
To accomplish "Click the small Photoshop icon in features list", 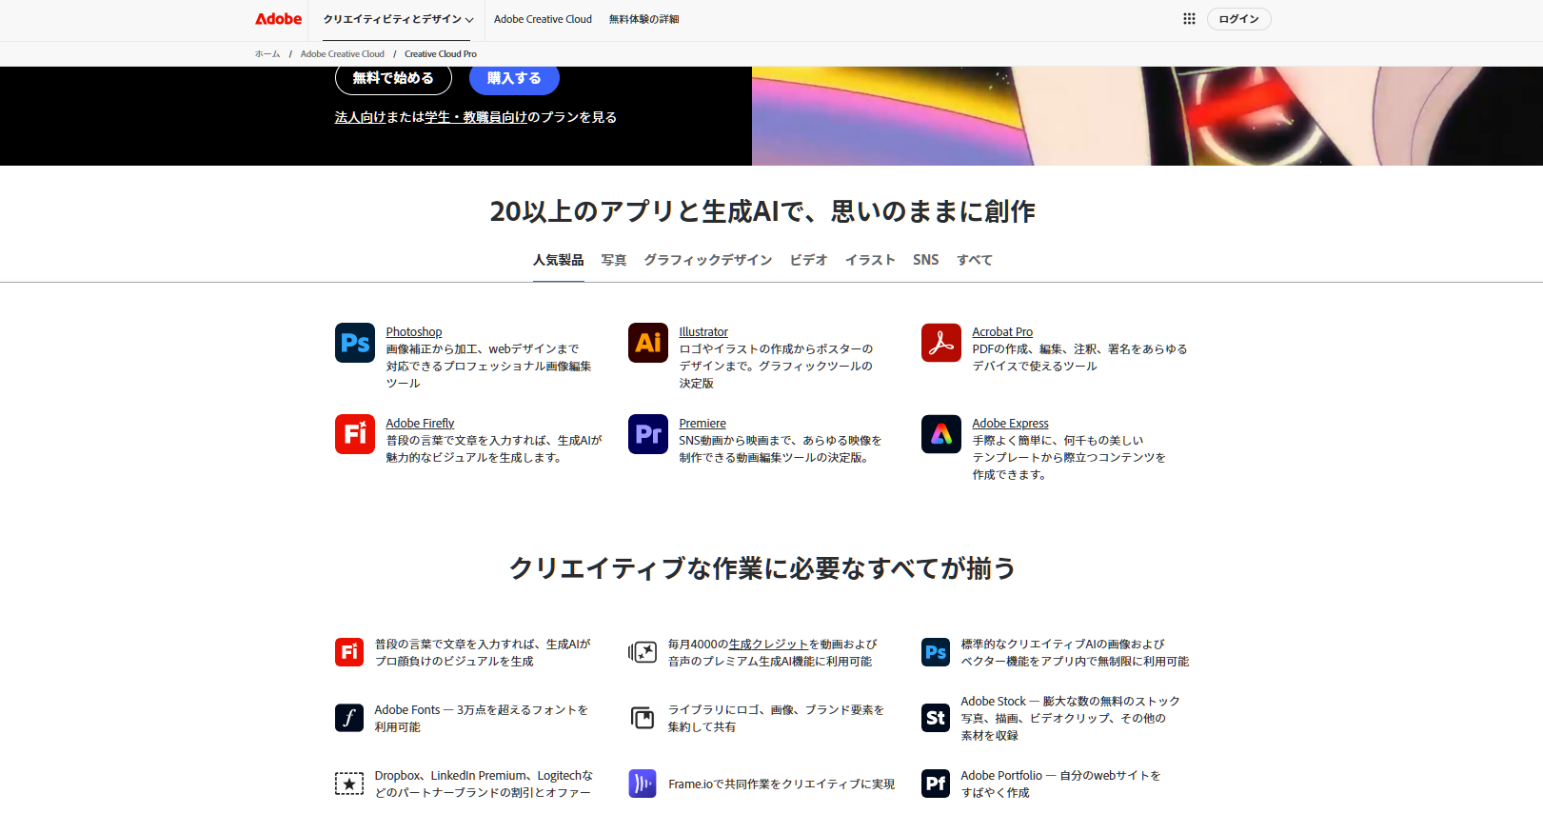I will [x=936, y=652].
